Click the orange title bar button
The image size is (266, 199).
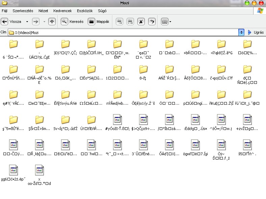[254, 3]
